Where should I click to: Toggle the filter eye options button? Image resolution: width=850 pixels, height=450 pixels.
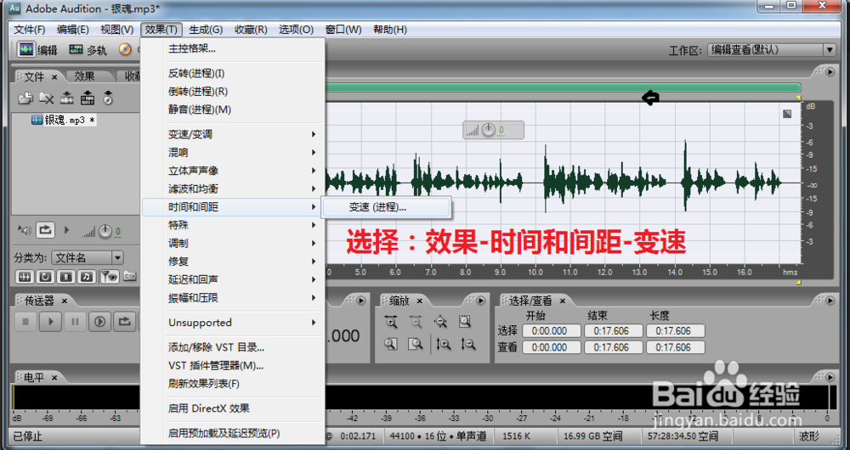point(110,277)
